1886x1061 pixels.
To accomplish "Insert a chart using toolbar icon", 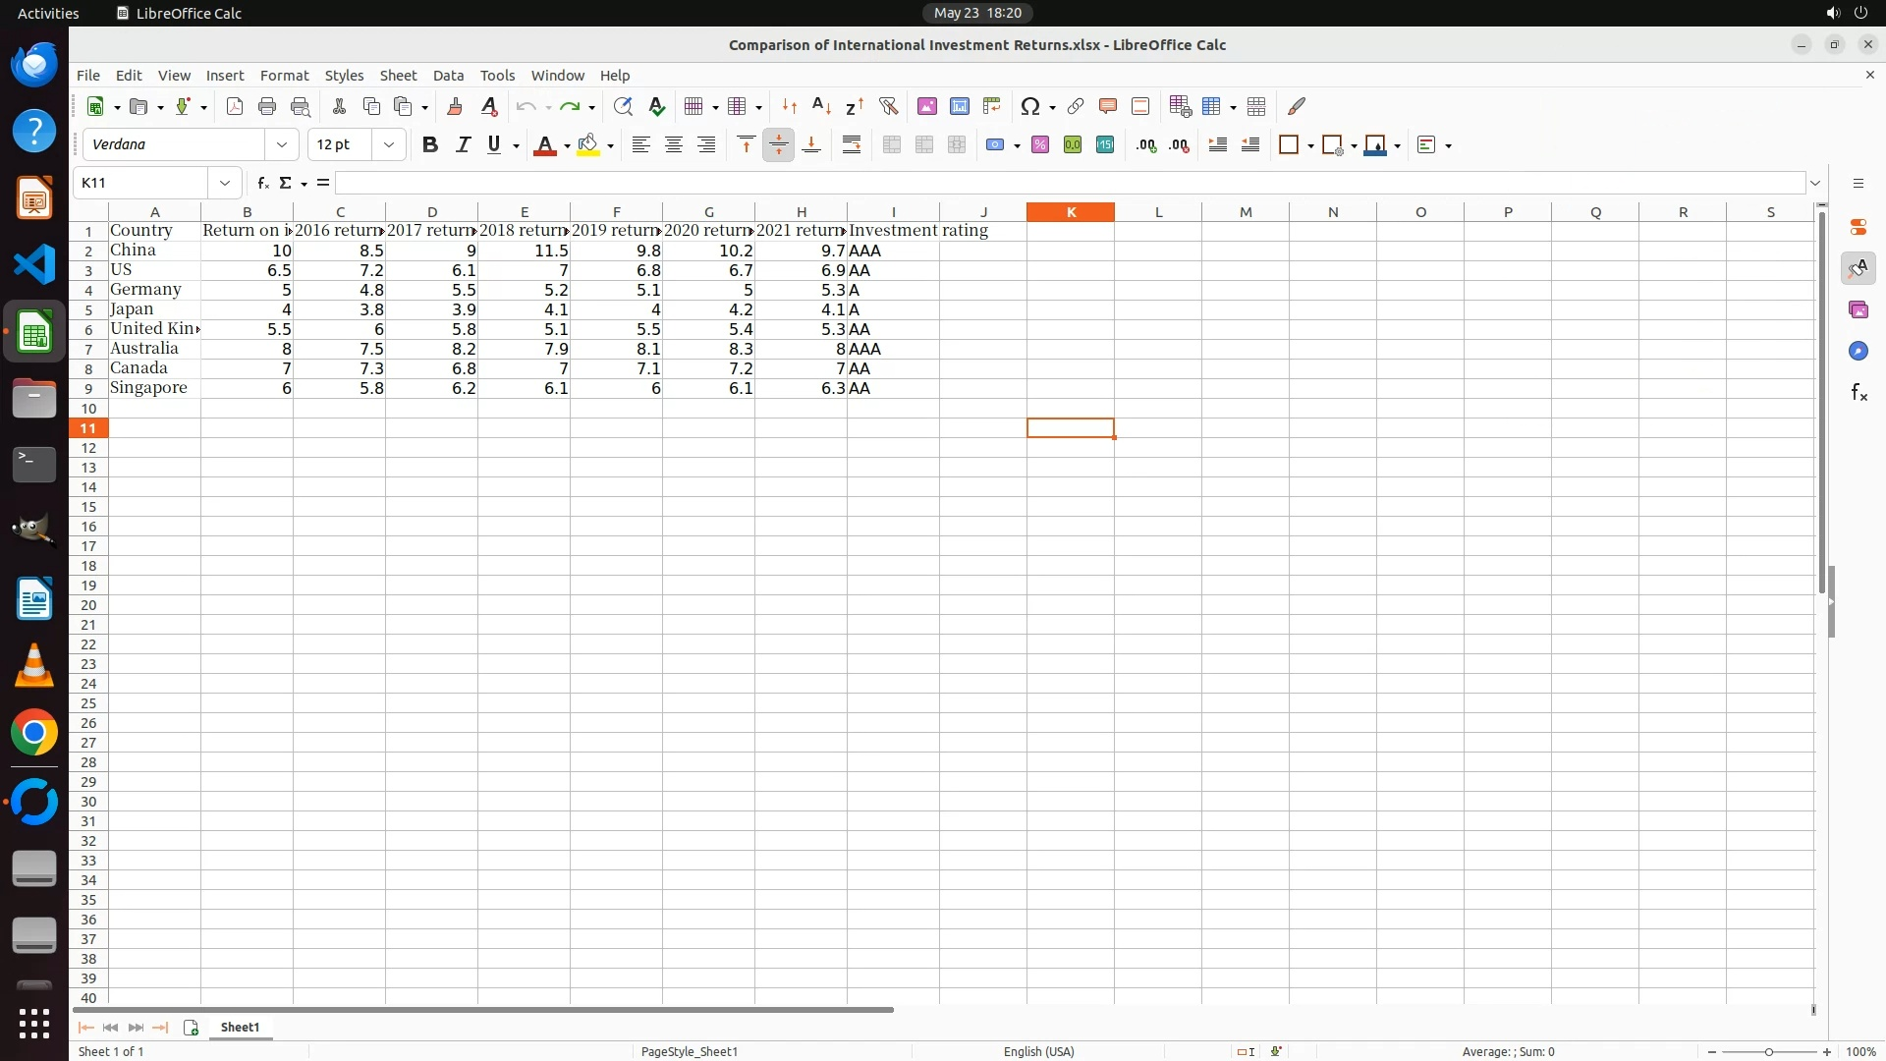I will coord(960,106).
